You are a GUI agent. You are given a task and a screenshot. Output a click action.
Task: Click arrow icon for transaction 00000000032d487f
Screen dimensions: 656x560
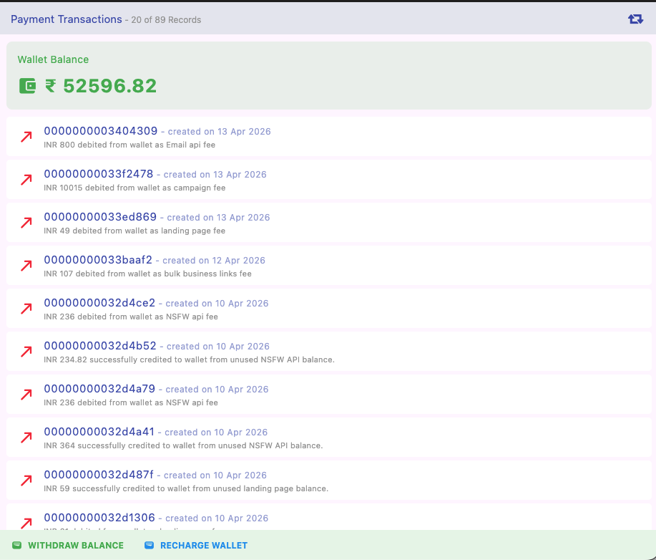[26, 481]
